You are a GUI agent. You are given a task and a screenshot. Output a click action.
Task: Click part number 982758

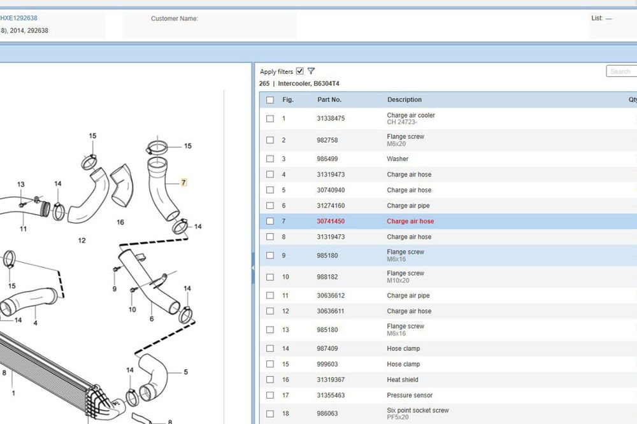(x=327, y=140)
